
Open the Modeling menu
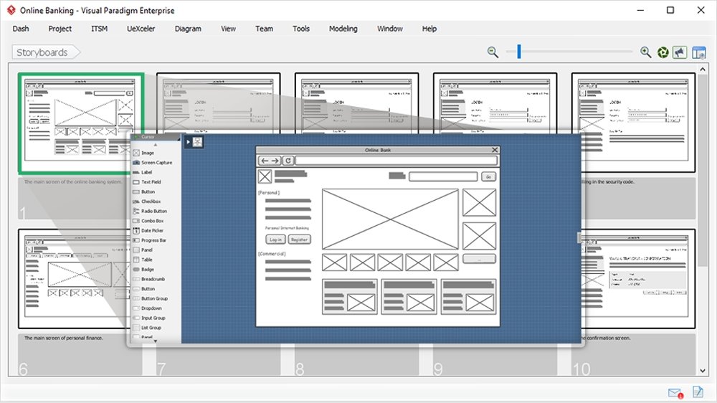pyautogui.click(x=343, y=29)
